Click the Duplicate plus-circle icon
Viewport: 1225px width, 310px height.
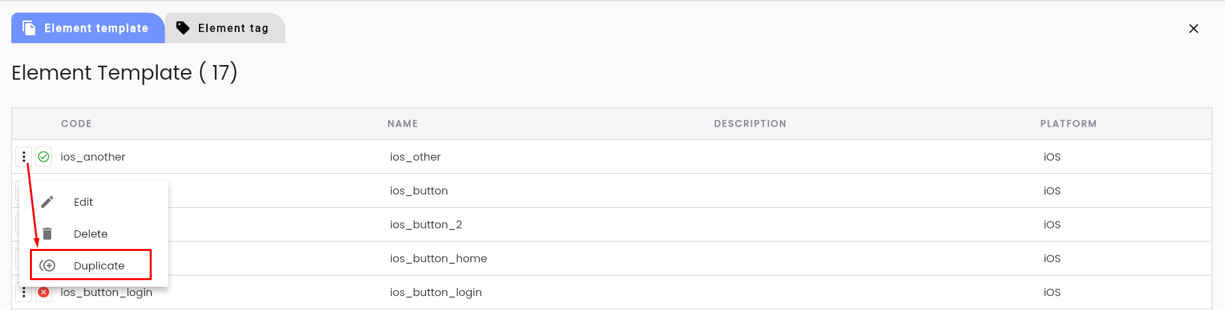point(47,266)
